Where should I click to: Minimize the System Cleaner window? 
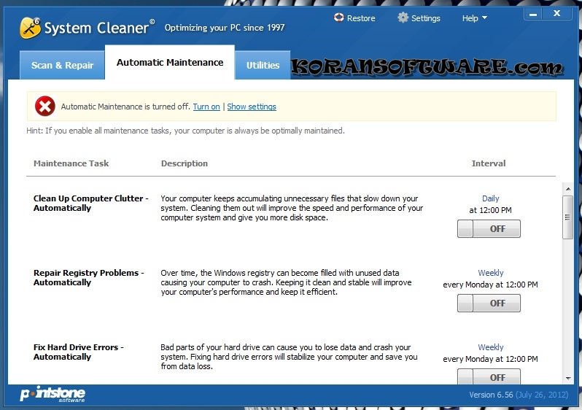[533, 14]
